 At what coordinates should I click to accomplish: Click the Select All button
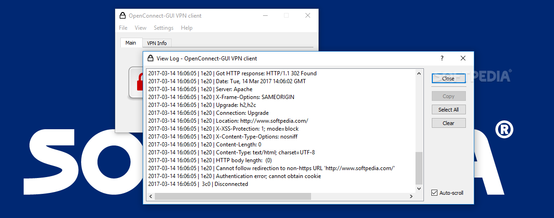(448, 110)
